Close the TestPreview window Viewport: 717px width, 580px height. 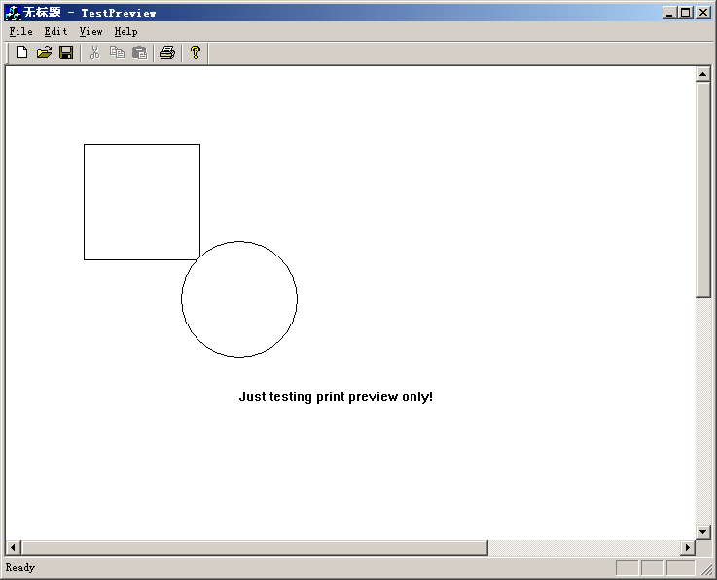tap(702, 13)
